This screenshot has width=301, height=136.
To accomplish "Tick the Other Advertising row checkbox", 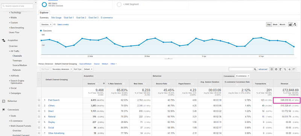I will click(39, 133).
